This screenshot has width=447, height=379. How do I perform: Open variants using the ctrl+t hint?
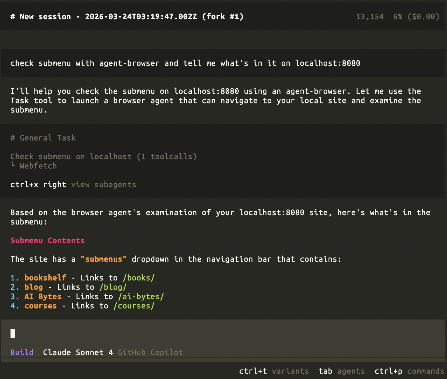274,371
